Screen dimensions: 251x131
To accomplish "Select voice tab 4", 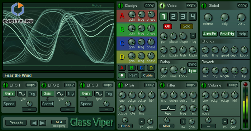I will [x=193, y=16].
